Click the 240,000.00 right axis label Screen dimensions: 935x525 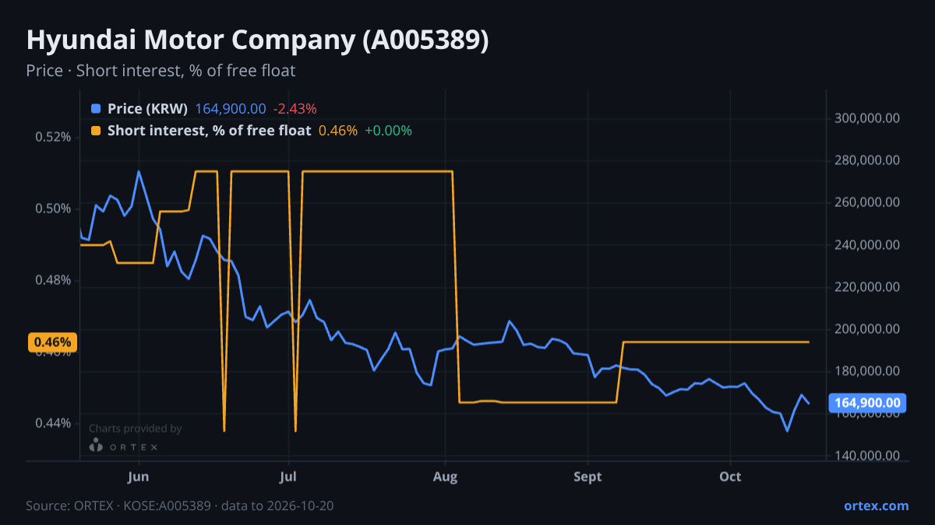coord(868,245)
